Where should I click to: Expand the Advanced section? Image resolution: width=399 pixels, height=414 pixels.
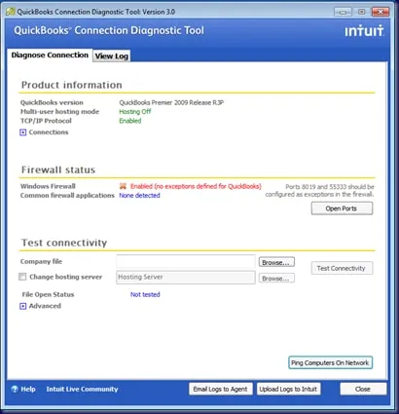point(22,306)
